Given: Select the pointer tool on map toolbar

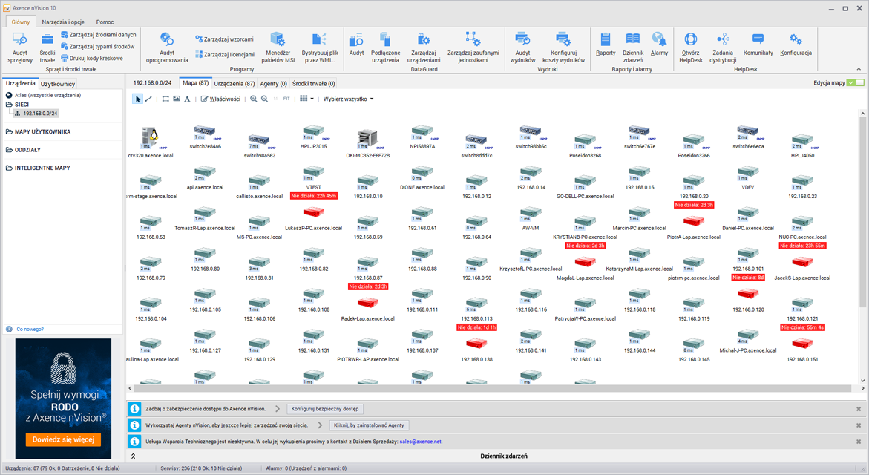Looking at the screenshot, I should coord(137,99).
